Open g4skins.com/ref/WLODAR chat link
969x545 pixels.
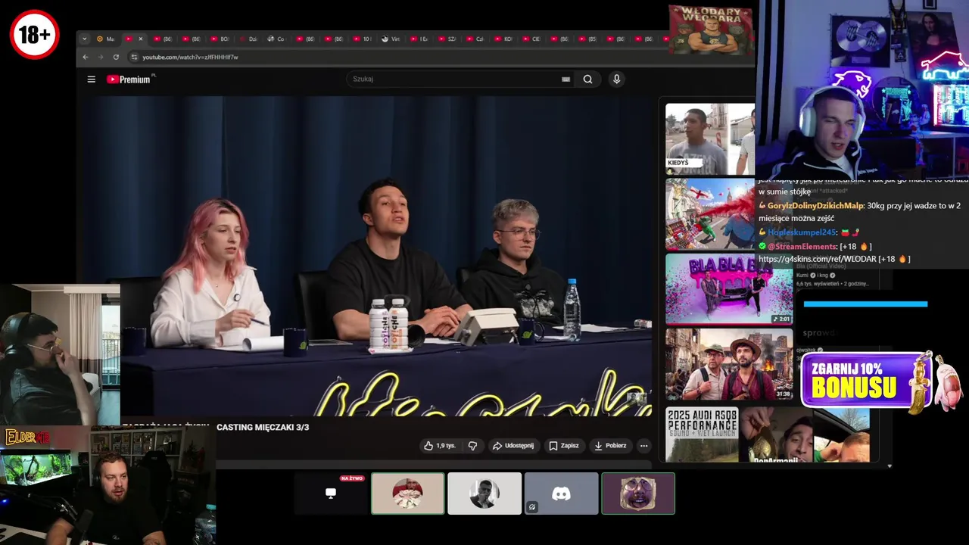pos(818,259)
